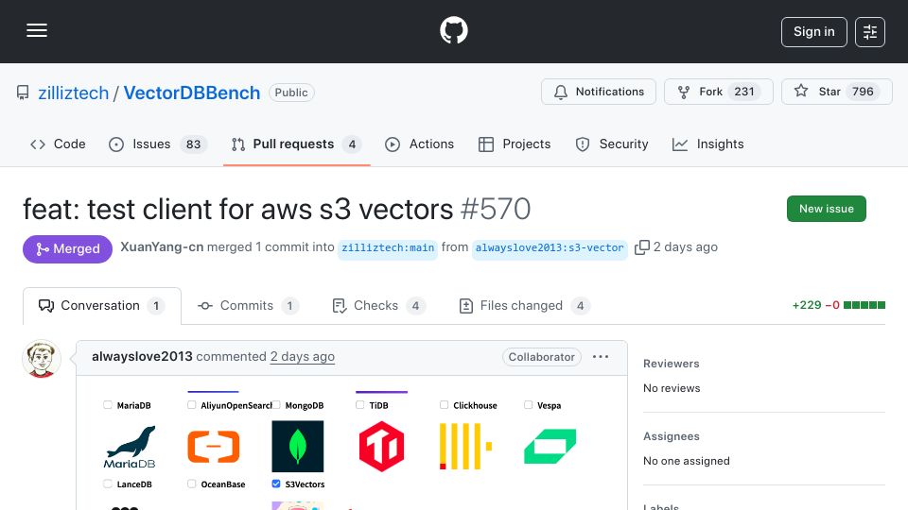
Task: Click the green diffstat blocks
Action: click(x=864, y=305)
